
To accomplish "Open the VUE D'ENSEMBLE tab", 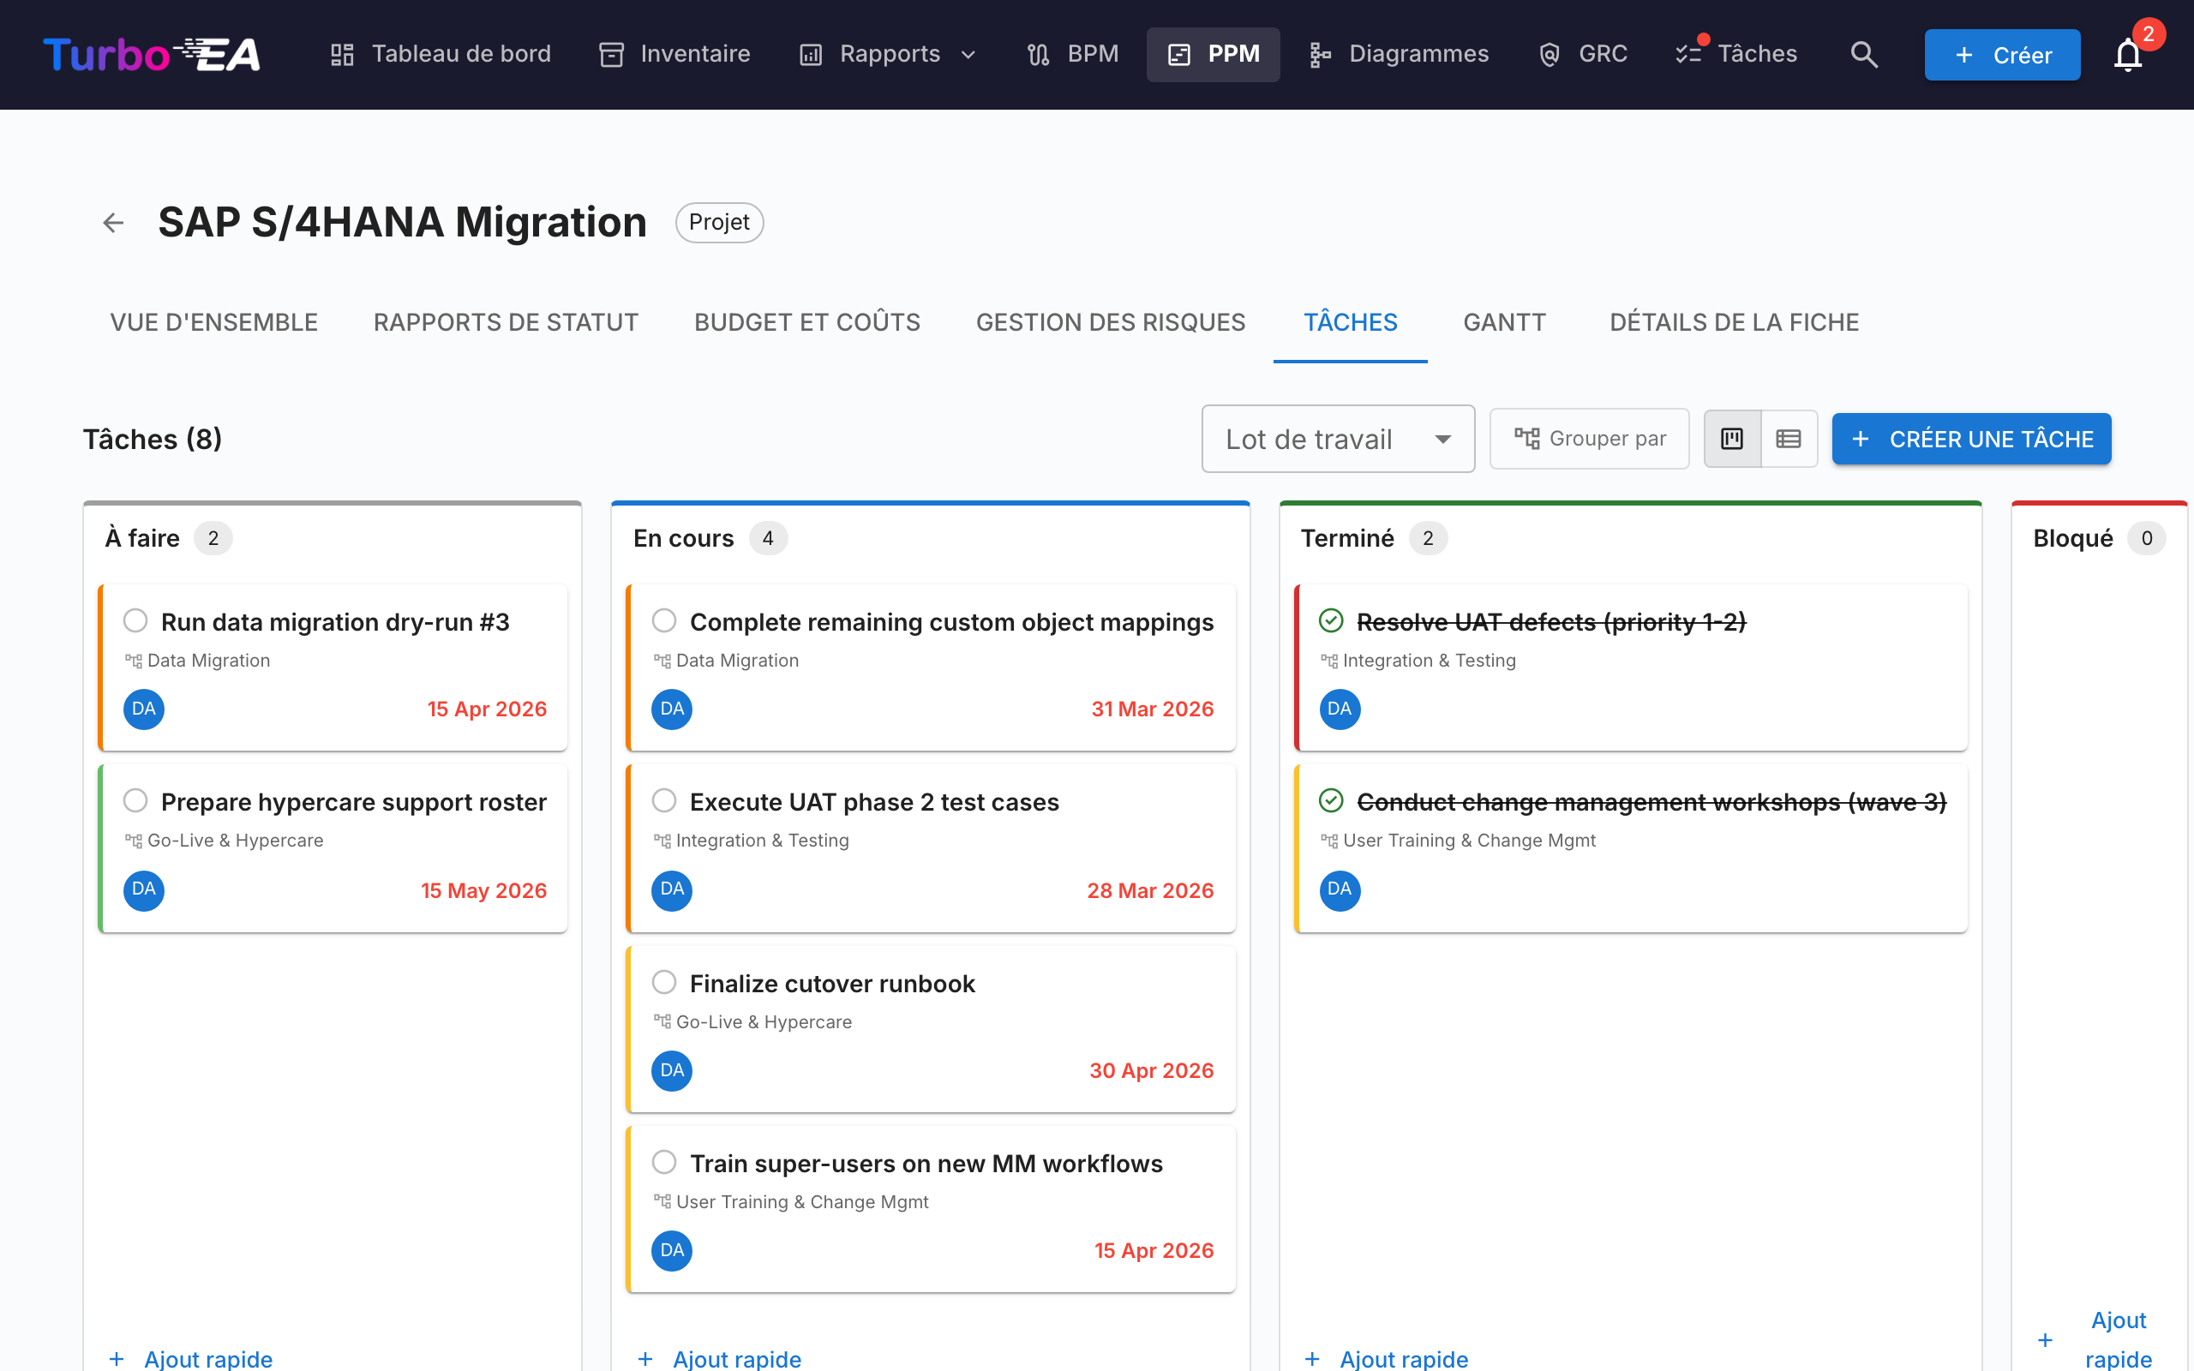I will [214, 323].
